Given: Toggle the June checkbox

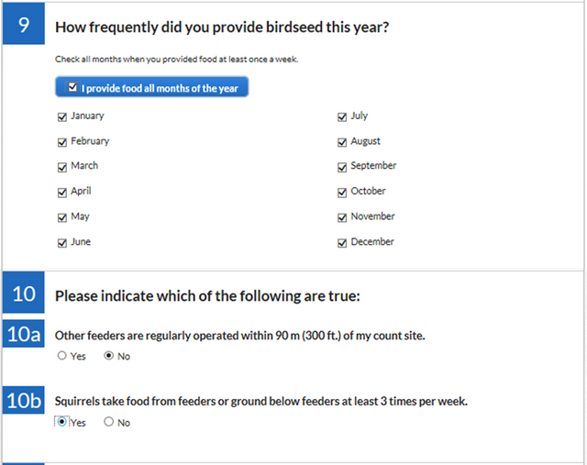Looking at the screenshot, I should point(62,243).
